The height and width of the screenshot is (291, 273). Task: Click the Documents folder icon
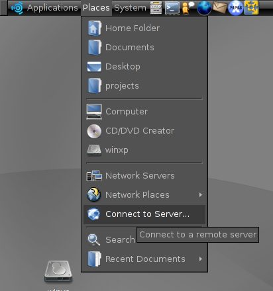point(94,47)
